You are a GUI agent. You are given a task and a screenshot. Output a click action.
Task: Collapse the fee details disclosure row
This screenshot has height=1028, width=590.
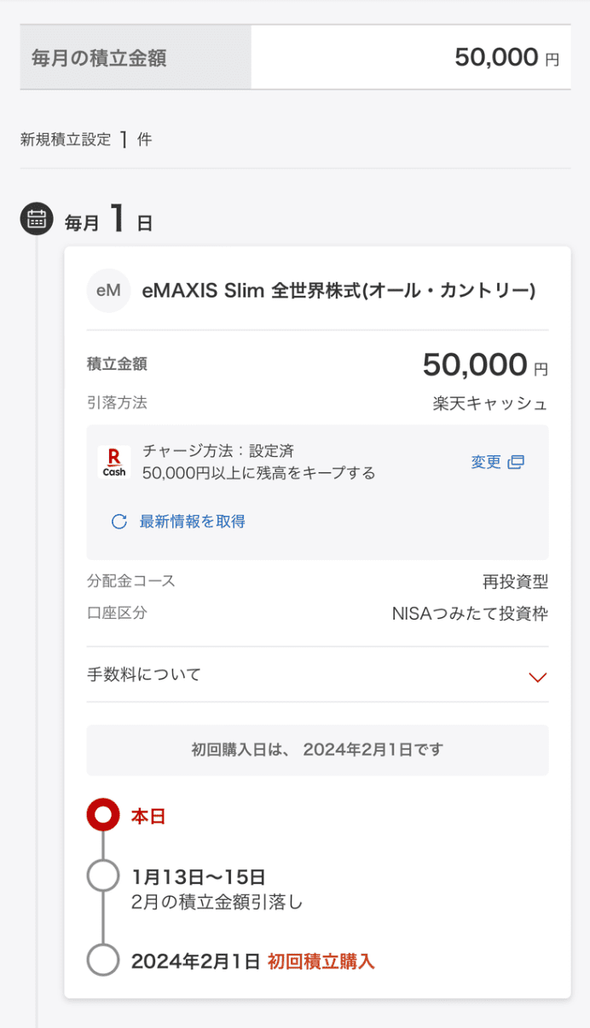(x=317, y=677)
